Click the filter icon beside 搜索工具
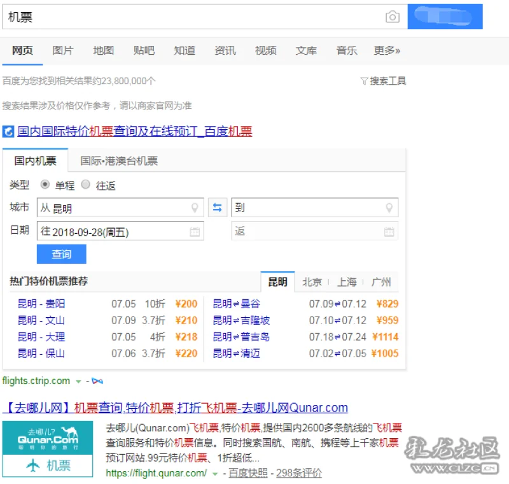Viewport: 509px width, 484px height. click(364, 81)
